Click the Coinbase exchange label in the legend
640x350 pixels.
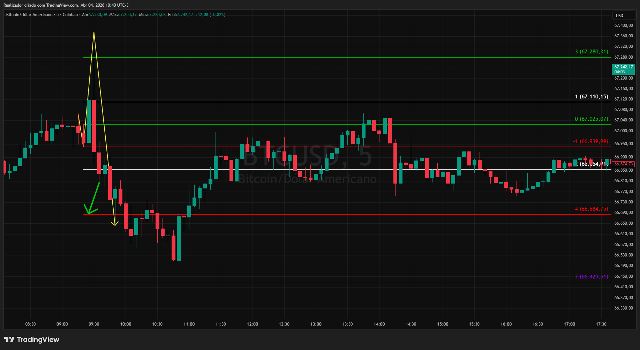[71, 15]
